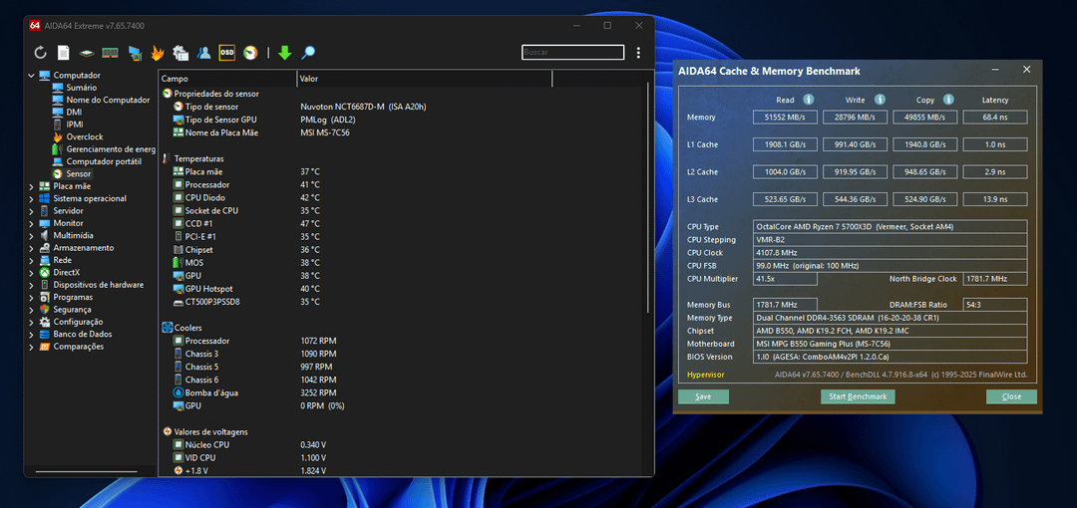Click Save in the benchmark window
The width and height of the screenshot is (1077, 508).
click(703, 396)
